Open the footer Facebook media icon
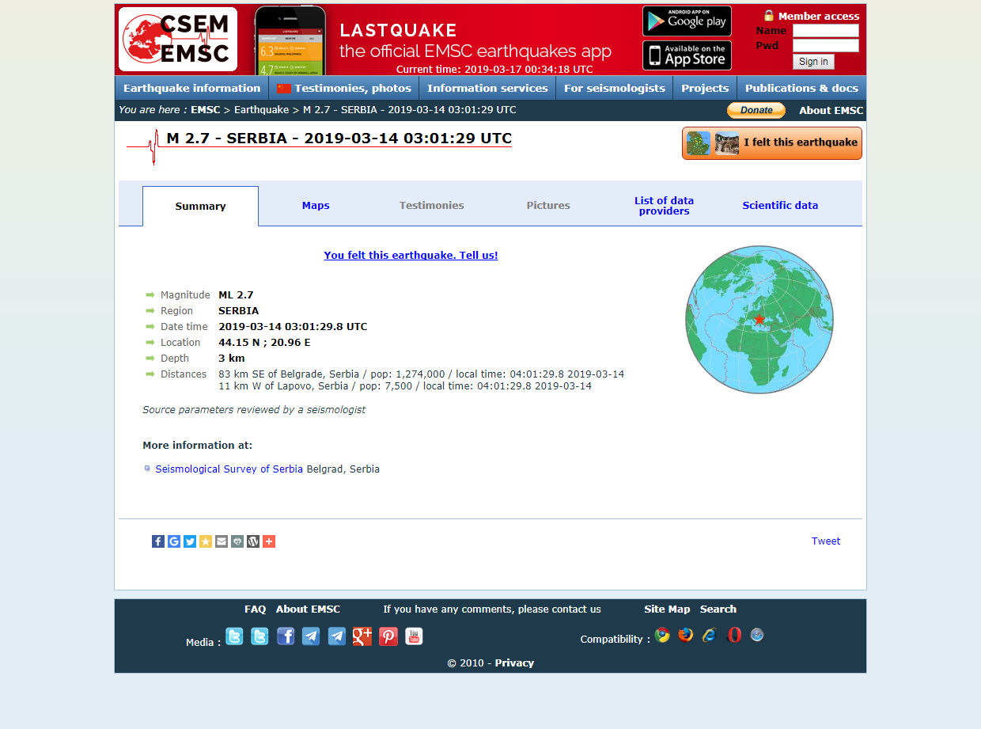 pos(286,636)
